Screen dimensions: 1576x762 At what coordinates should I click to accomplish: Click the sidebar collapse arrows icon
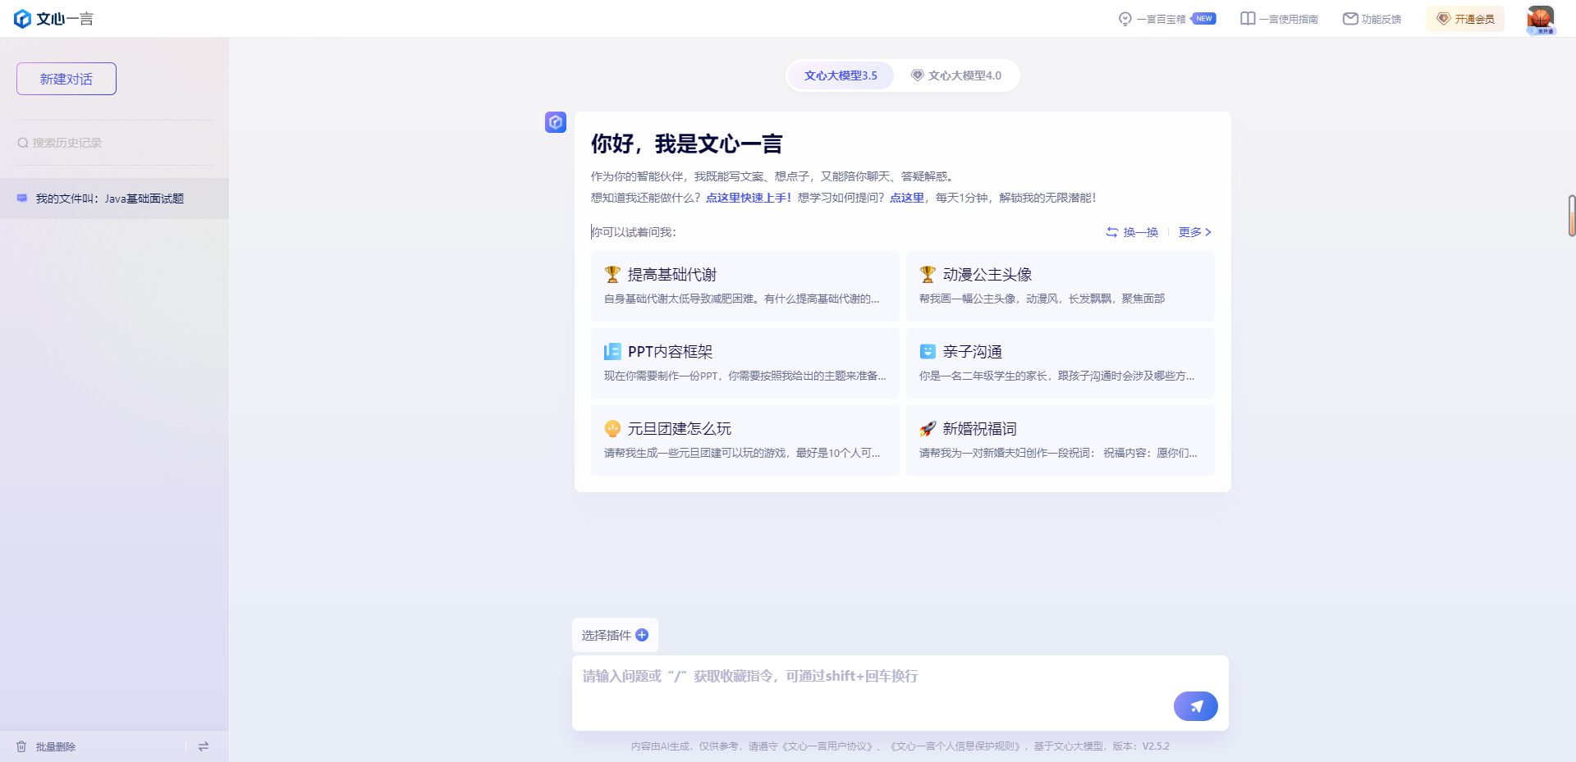(x=204, y=746)
